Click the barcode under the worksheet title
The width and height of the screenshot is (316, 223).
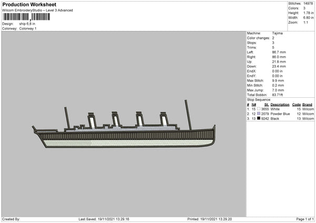click(26, 17)
